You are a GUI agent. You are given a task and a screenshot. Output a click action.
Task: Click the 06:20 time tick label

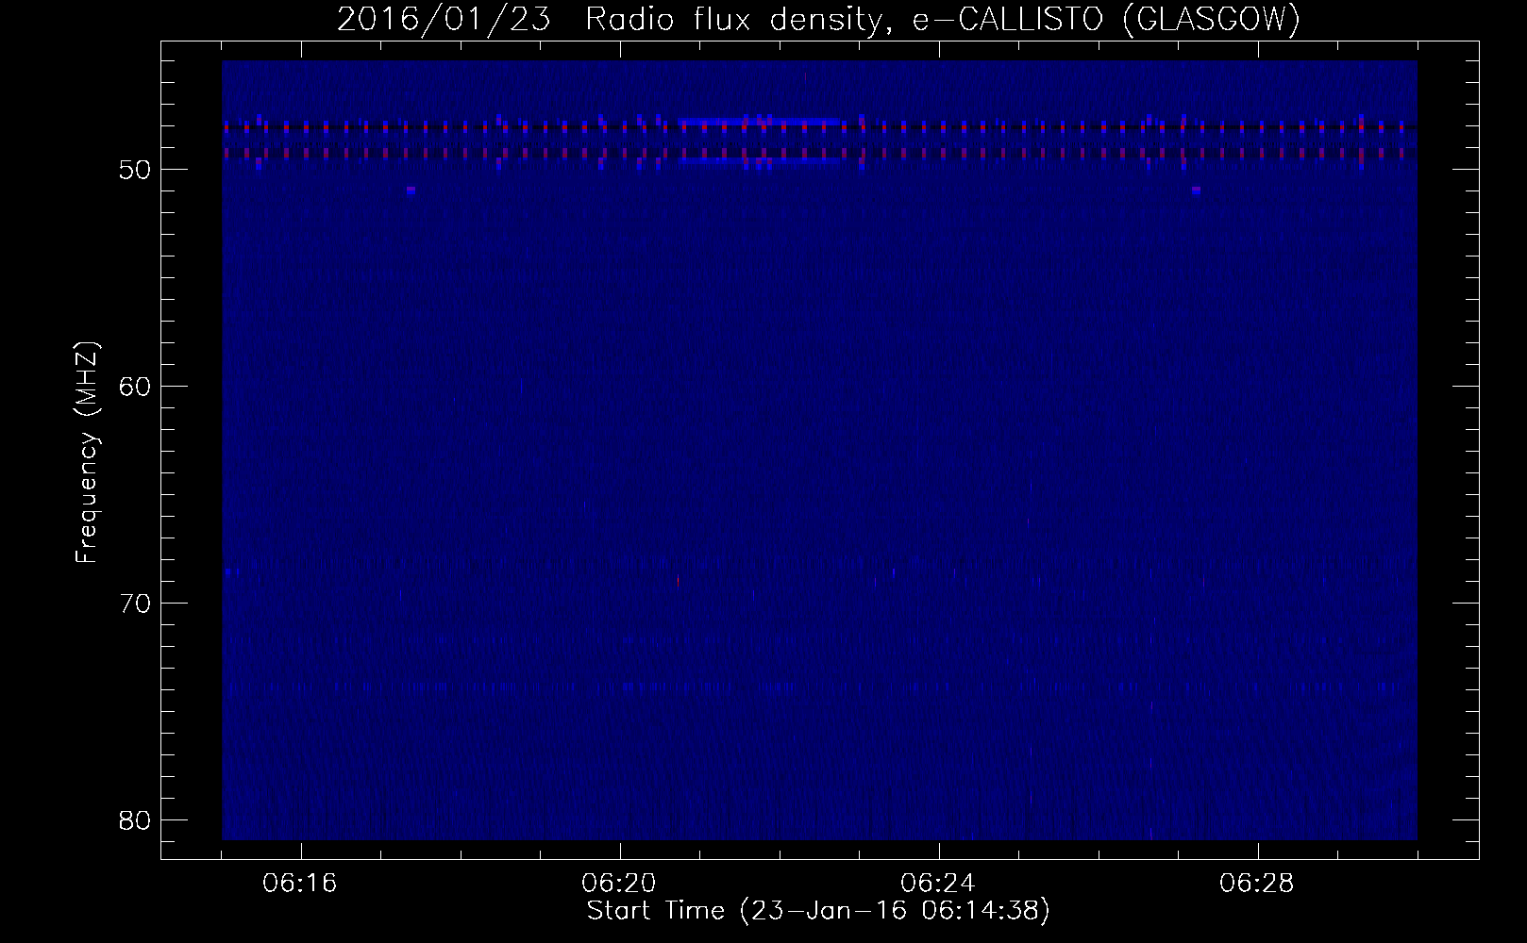[x=620, y=884]
